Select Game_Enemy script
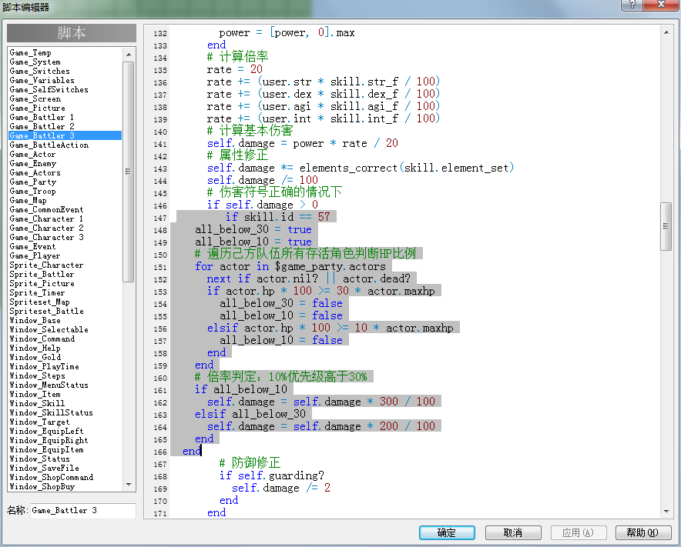Viewport: 681px width, 547px height. click(65, 164)
